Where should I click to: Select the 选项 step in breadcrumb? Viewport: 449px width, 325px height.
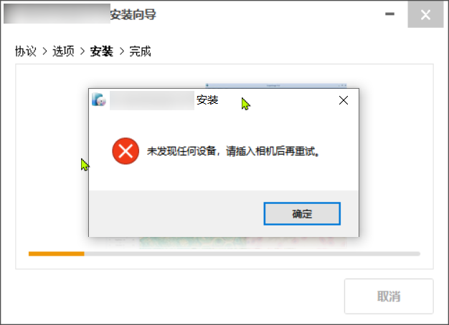pos(63,52)
